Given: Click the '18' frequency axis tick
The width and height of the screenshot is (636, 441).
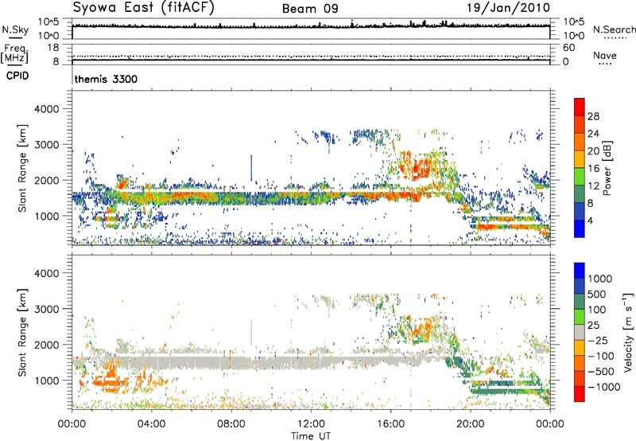Looking at the screenshot, I should [x=53, y=48].
